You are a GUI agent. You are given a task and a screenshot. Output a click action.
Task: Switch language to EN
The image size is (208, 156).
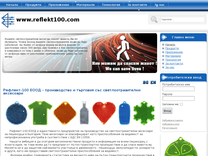[x=153, y=82]
